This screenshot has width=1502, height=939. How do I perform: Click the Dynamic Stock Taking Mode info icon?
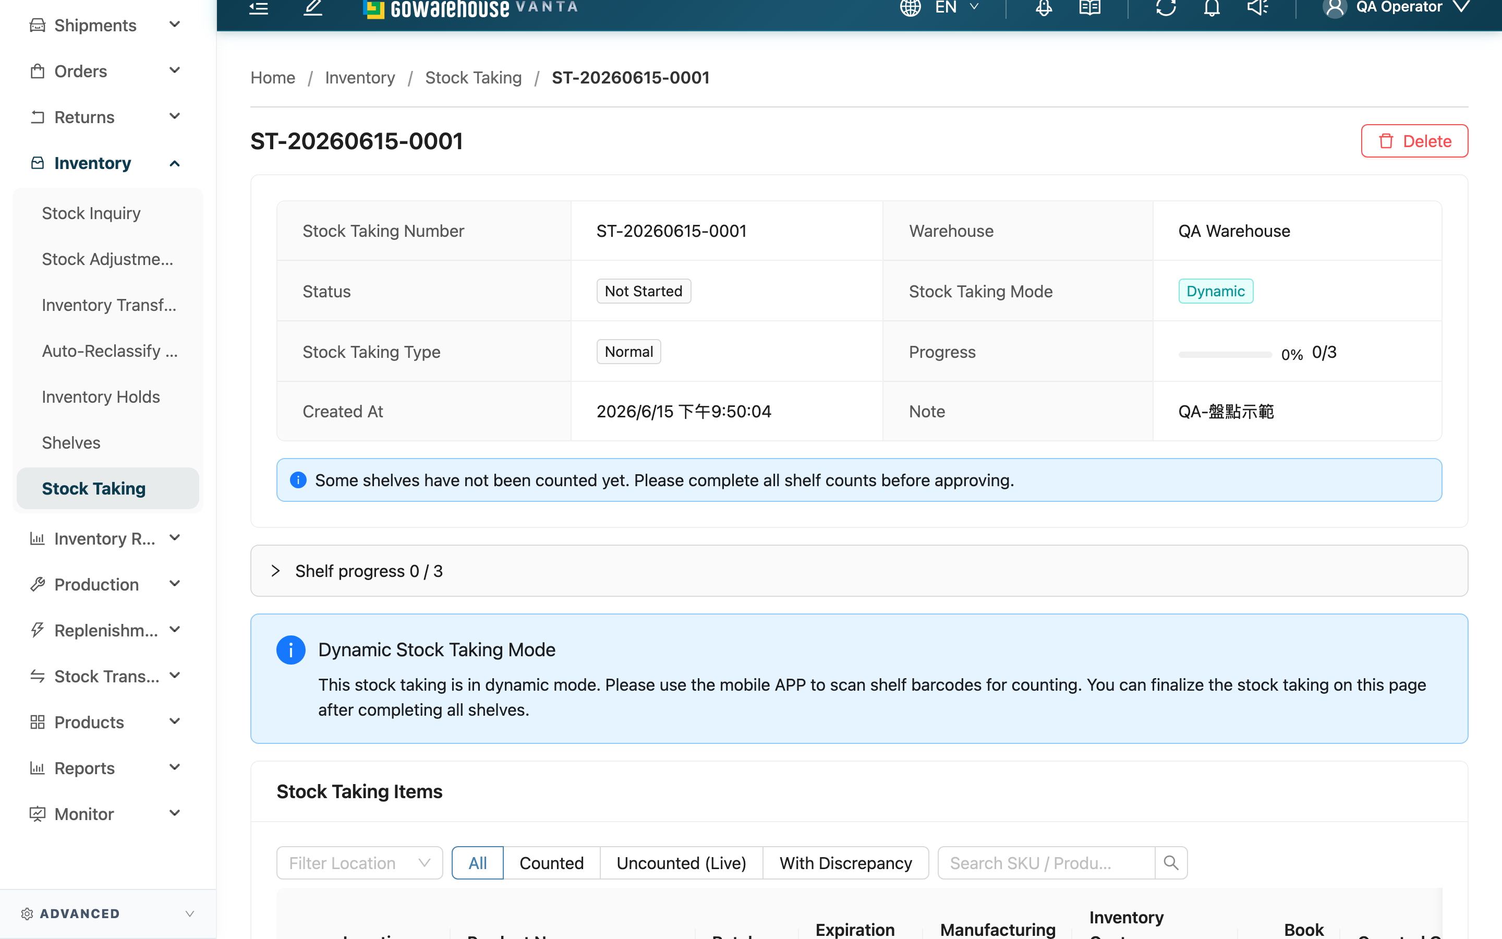tap(290, 650)
